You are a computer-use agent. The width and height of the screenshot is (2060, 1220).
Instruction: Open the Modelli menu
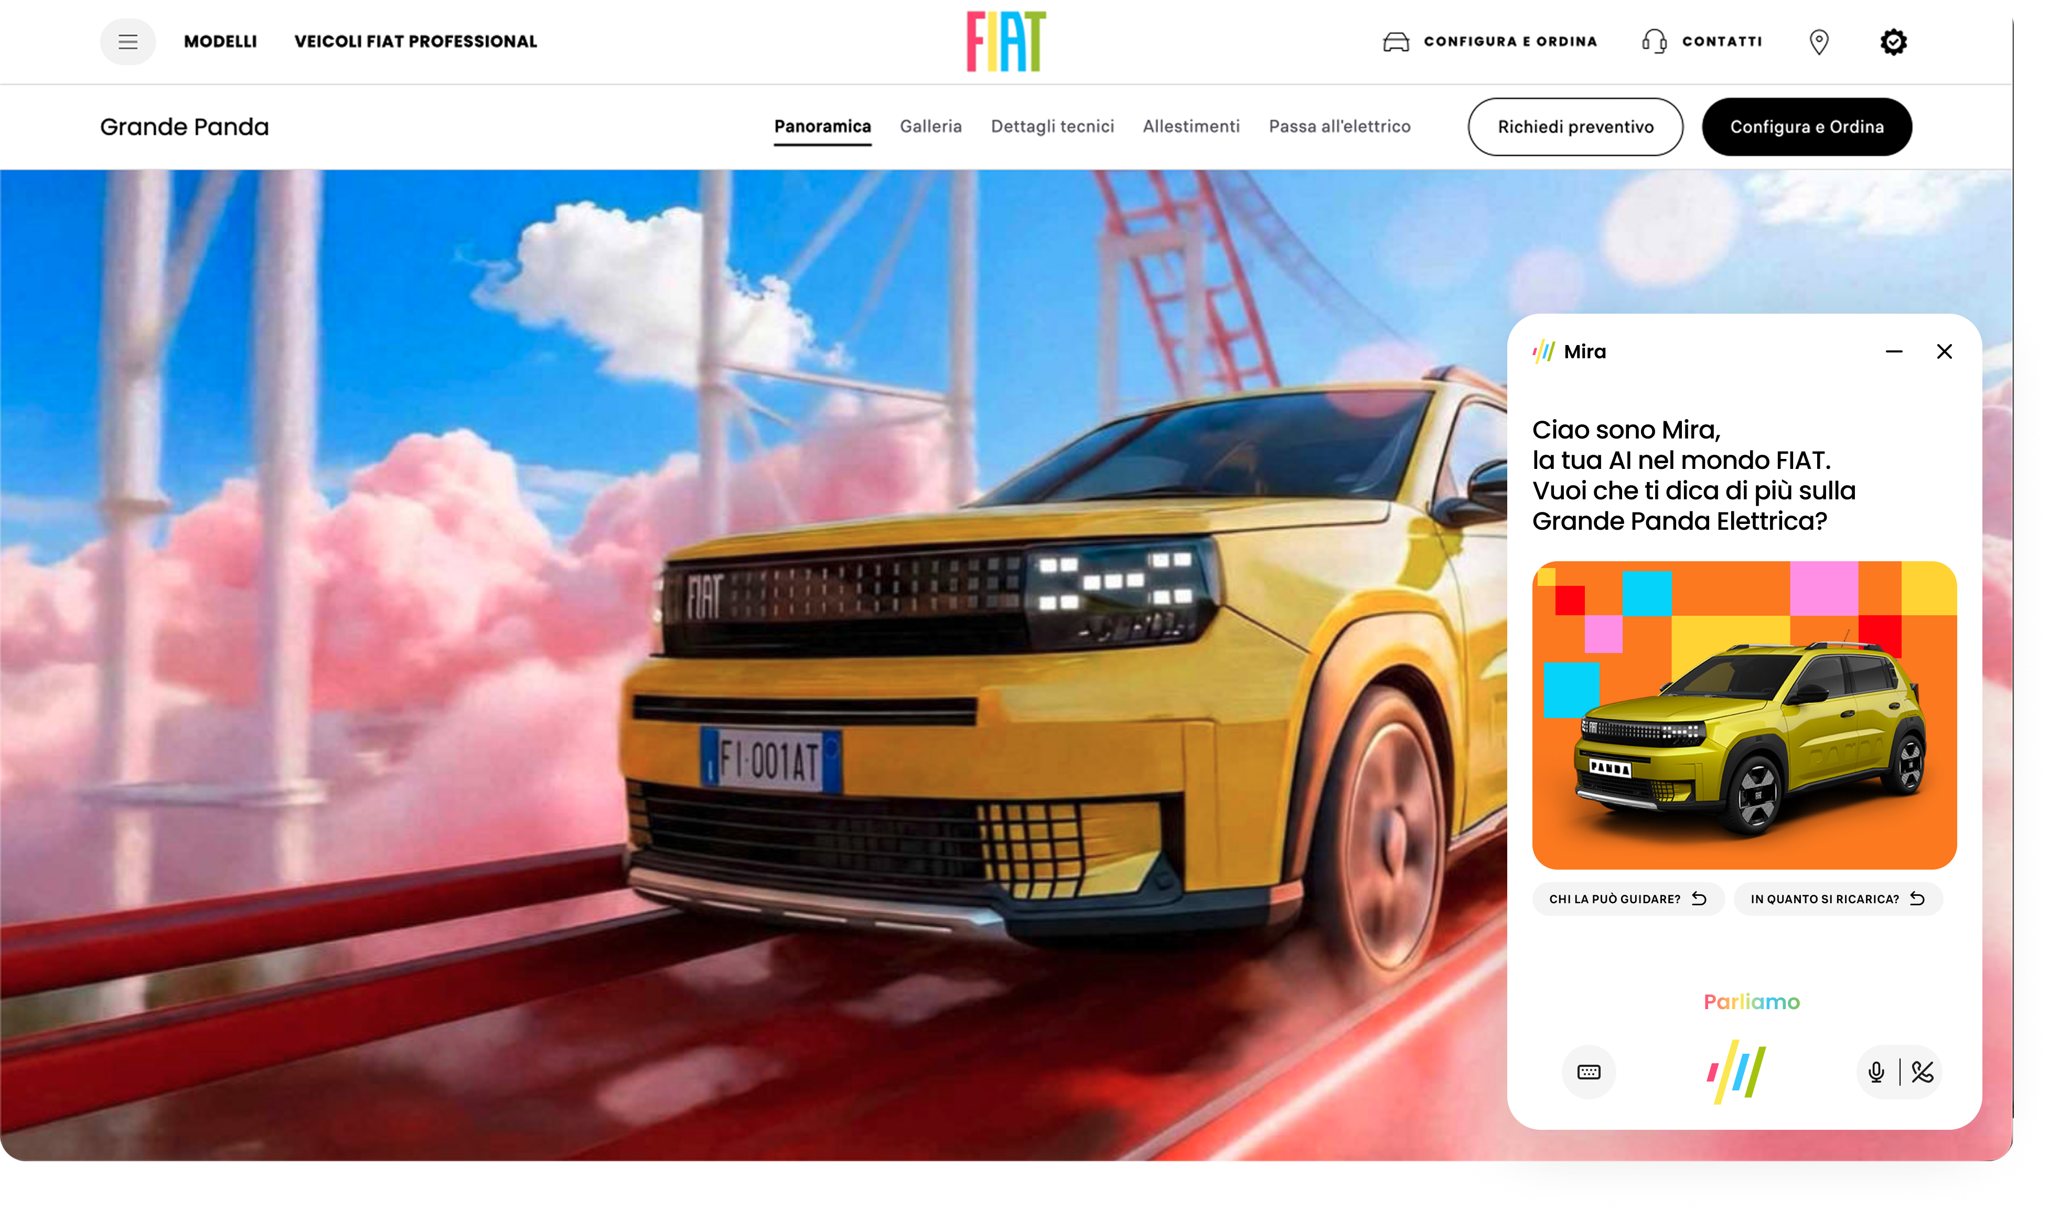pyautogui.click(x=220, y=42)
